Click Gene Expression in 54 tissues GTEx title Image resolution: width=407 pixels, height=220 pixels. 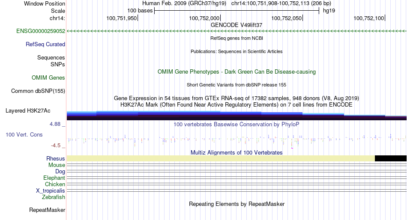coord(236,98)
